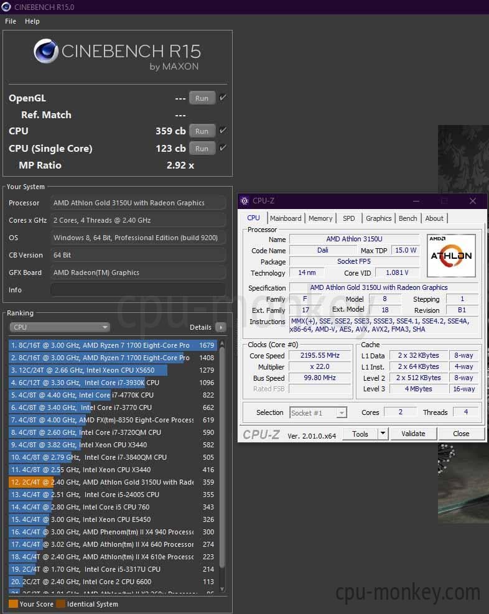The image size is (489, 614).
Task: Switch to the Bench tab
Action: click(408, 218)
